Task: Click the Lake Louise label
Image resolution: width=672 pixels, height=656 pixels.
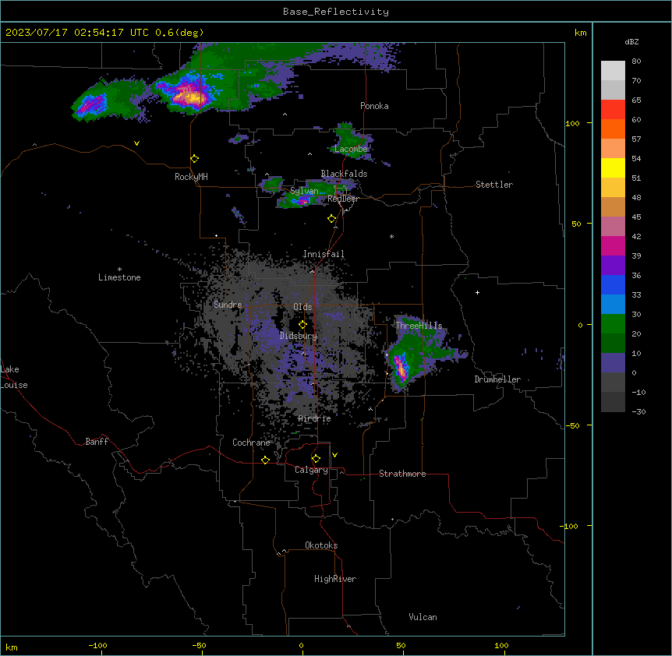Action: coord(14,377)
